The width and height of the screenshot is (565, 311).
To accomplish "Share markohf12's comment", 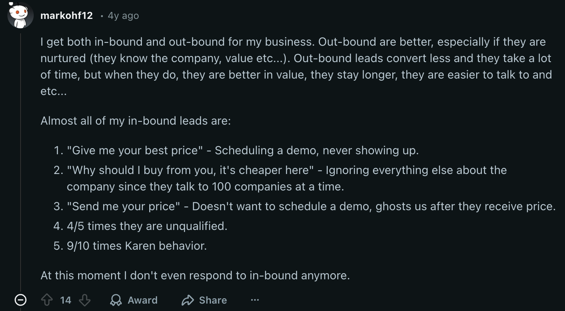I will coord(204,300).
